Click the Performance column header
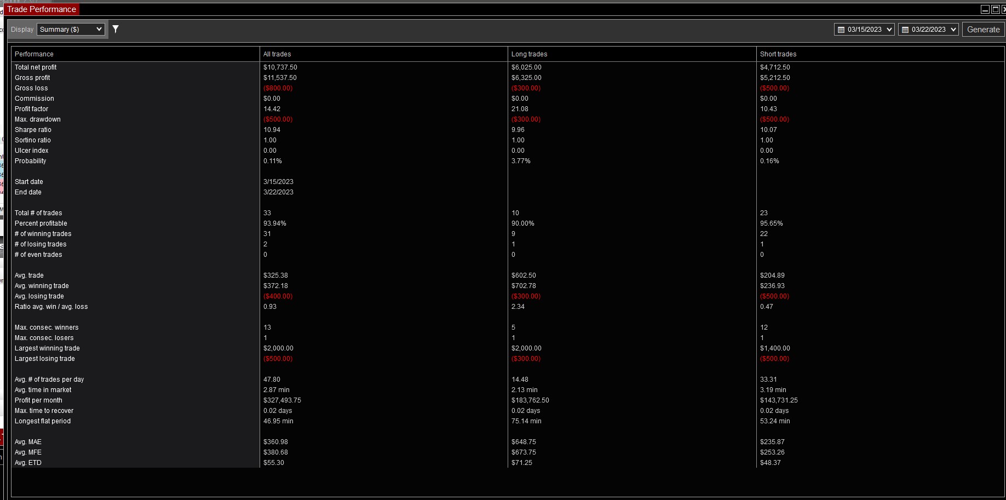 tap(135, 54)
